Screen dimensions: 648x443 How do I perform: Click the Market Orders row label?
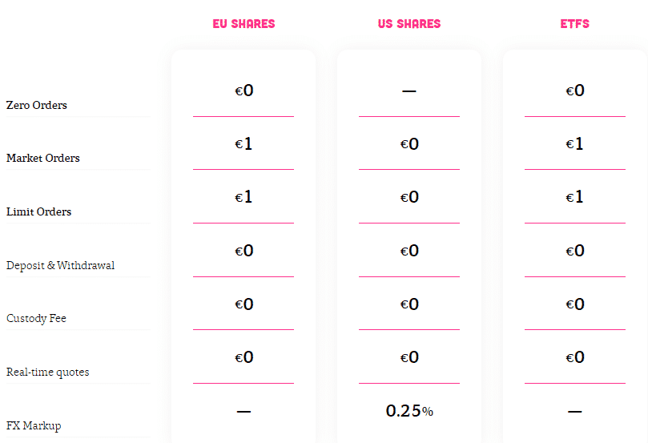pos(43,159)
